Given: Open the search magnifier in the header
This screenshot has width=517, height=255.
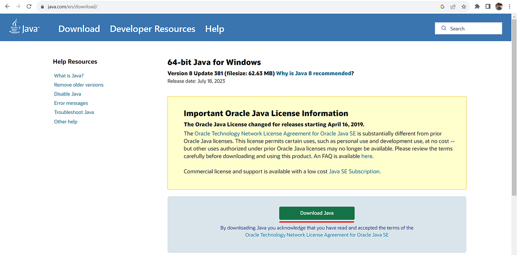Looking at the screenshot, I should click(444, 28).
